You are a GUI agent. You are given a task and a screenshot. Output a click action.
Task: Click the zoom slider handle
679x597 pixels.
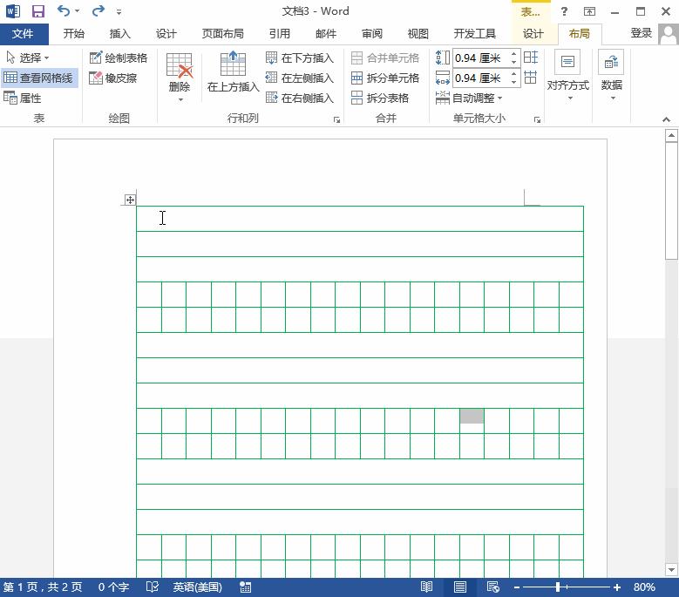pyautogui.click(x=558, y=587)
